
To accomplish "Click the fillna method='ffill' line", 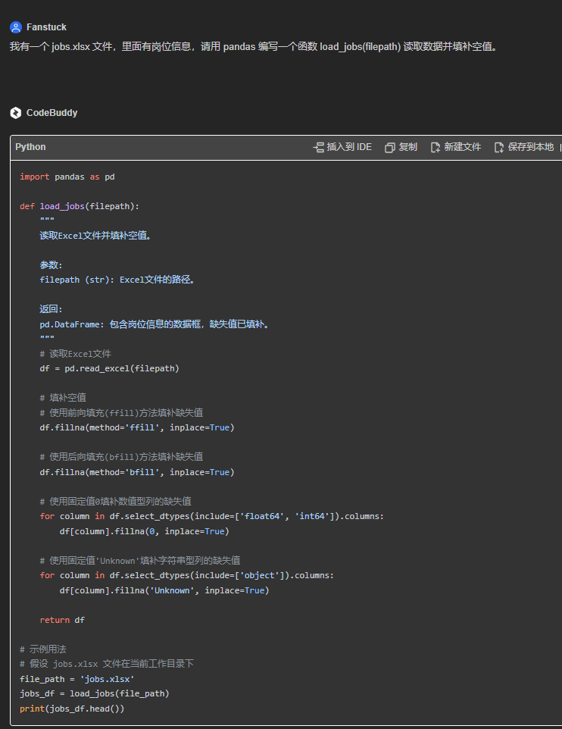I will pyautogui.click(x=136, y=427).
